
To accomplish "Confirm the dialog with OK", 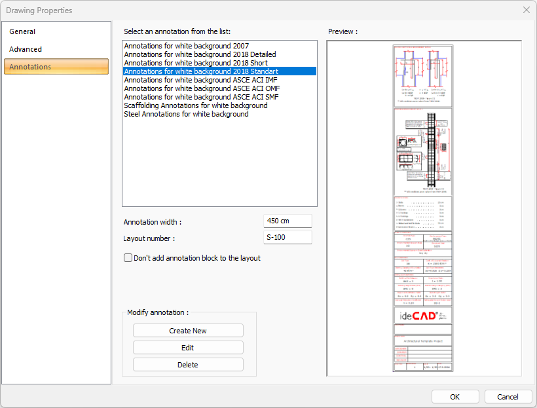I will coord(455,397).
